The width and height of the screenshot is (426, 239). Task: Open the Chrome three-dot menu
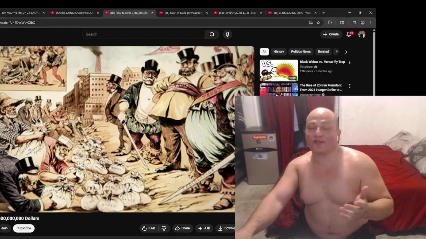371,23
